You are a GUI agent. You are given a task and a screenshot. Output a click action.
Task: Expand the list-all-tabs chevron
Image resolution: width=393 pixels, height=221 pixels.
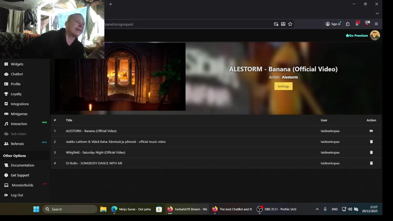[377, 14]
